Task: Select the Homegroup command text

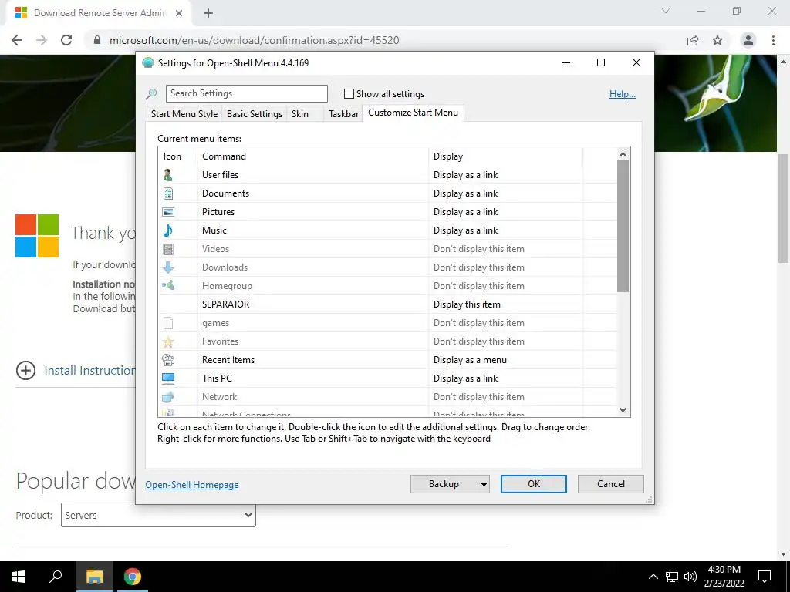Action: [227, 286]
